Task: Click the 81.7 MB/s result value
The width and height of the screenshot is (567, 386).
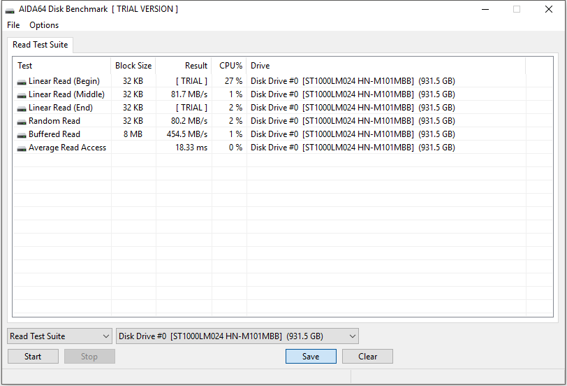Action: coord(189,94)
